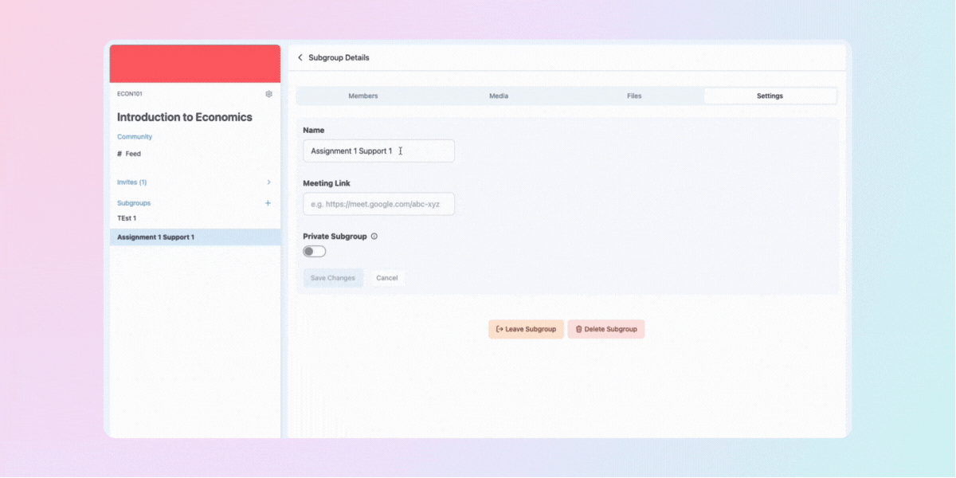This screenshot has width=956, height=478.
Task: Click the Private Subgroup info icon
Action: [374, 237]
